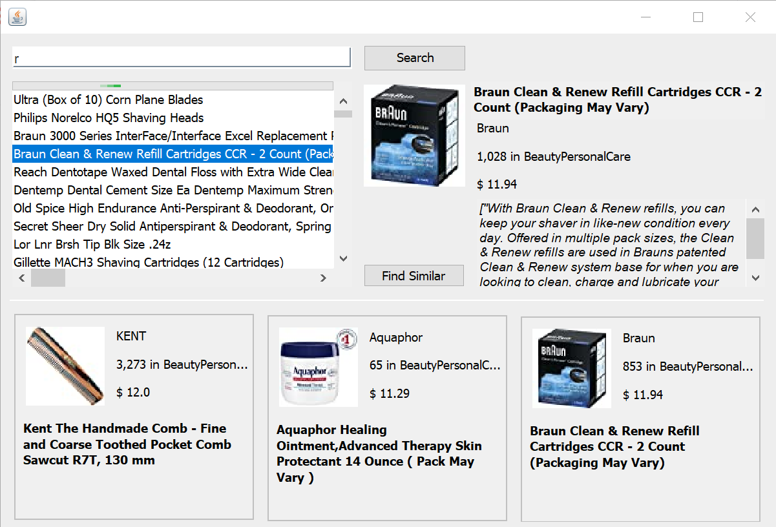Click results list scroll-left arrow

(21, 278)
